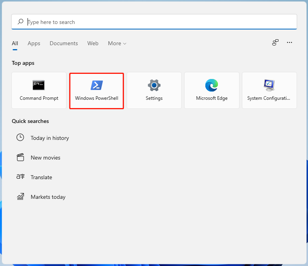
Task: Launch Command Prompt from Top apps
Action: [39, 90]
